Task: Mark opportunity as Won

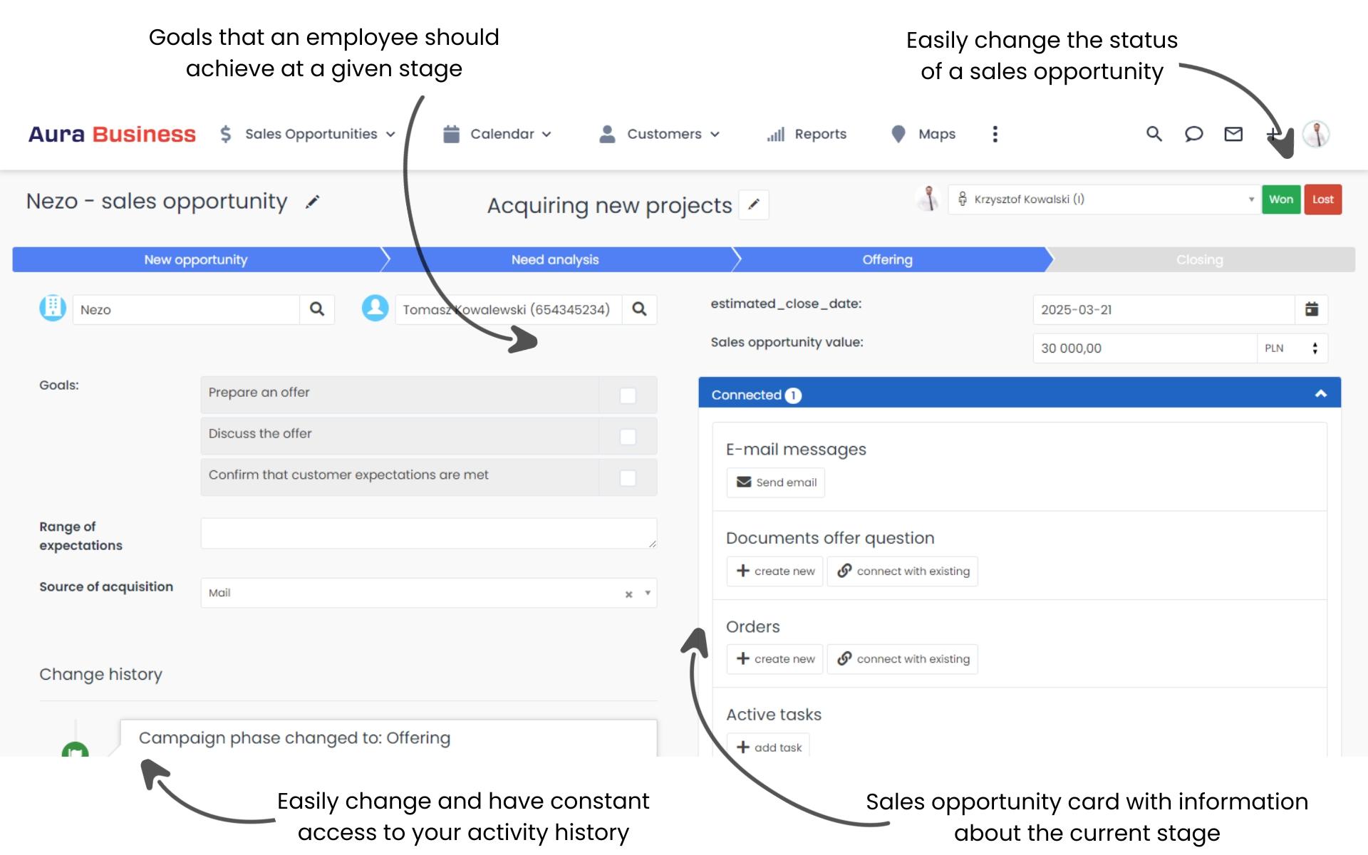Action: click(1280, 199)
